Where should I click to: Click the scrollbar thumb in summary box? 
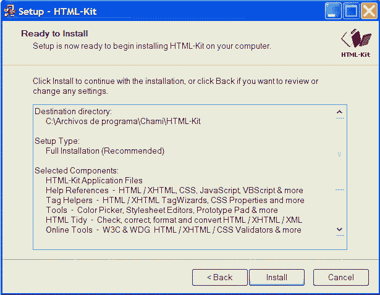[340, 154]
